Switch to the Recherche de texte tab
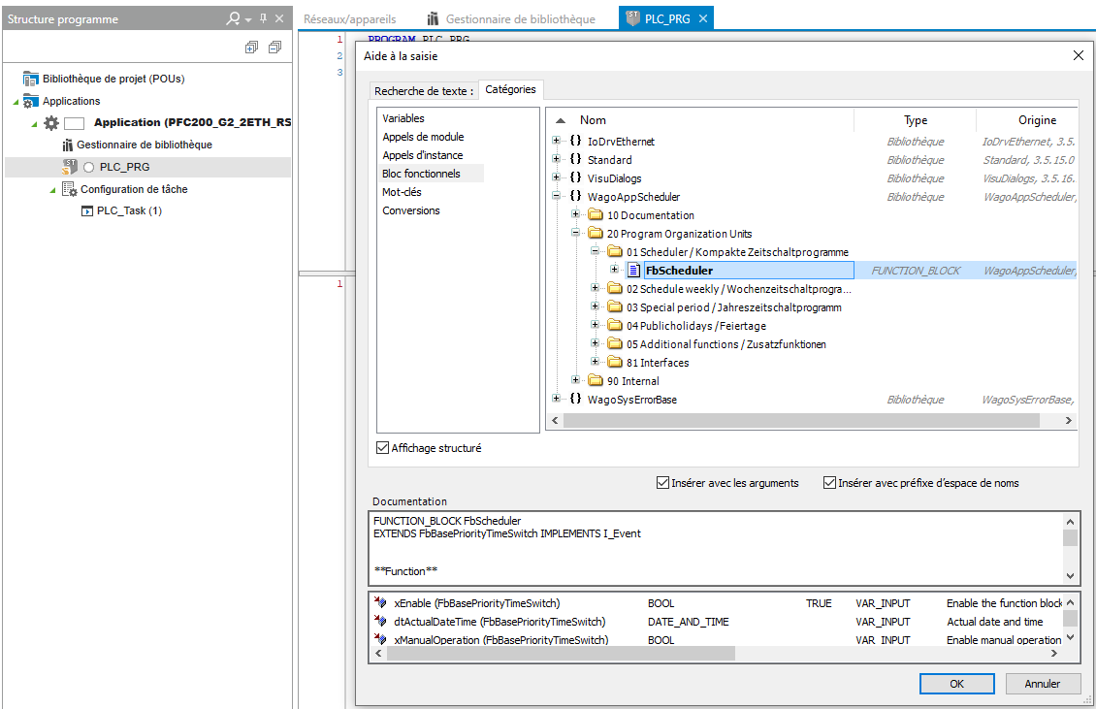 click(424, 90)
